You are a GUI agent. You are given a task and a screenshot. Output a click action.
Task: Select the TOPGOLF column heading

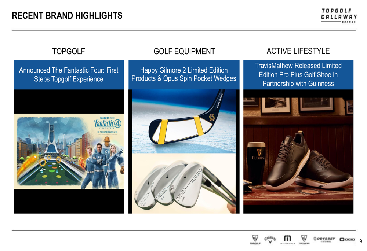click(69, 51)
